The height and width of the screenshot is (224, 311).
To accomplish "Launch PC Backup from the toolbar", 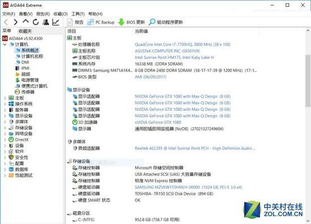I will 101,22.
